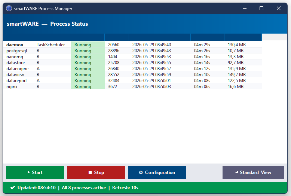Click PID 20560 in the daemon row
The width and height of the screenshot is (291, 196).
tap(114, 45)
